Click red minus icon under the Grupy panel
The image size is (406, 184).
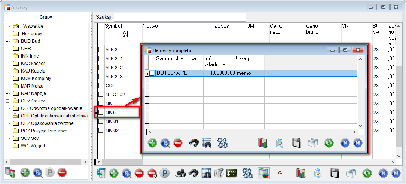(x=62, y=172)
